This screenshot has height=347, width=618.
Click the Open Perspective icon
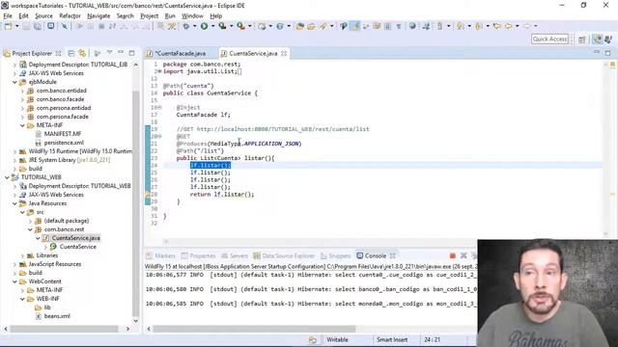[582, 40]
